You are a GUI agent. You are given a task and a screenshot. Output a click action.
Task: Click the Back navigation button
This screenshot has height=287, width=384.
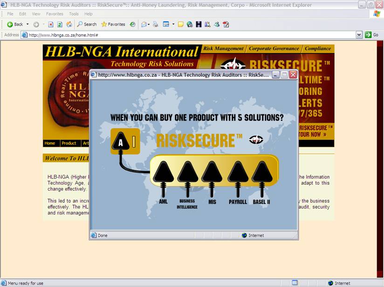click(x=15, y=24)
